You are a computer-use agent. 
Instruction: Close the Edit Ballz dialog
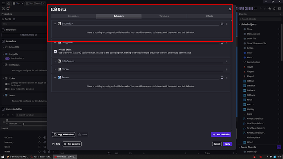(230, 9)
